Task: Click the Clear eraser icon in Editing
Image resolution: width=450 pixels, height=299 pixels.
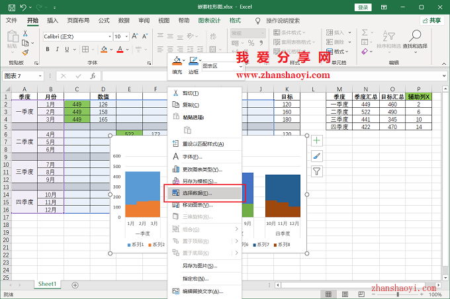Action: click(365, 52)
